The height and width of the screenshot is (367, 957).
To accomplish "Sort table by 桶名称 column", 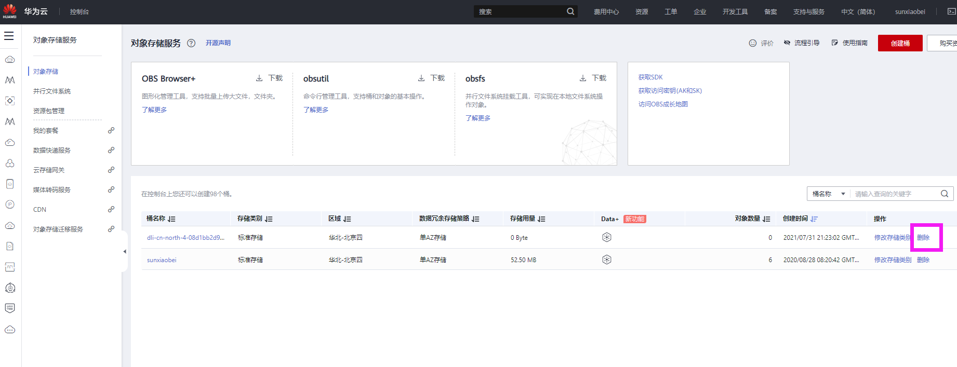I will point(171,219).
